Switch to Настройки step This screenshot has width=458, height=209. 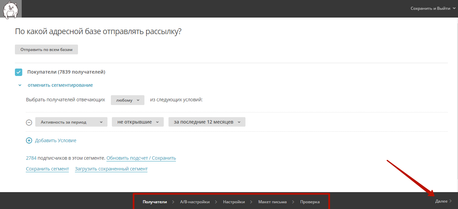(x=234, y=202)
